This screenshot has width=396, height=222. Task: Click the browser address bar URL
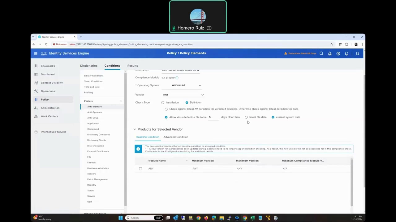(131, 44)
